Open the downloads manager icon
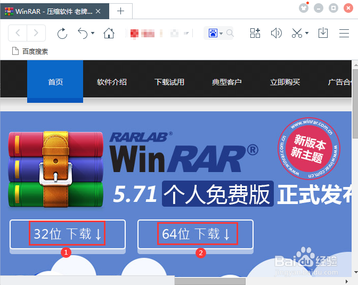This screenshot has width=358, height=285. [323, 33]
